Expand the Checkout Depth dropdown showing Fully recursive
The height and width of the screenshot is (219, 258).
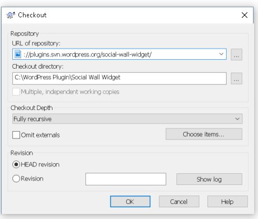click(127, 119)
